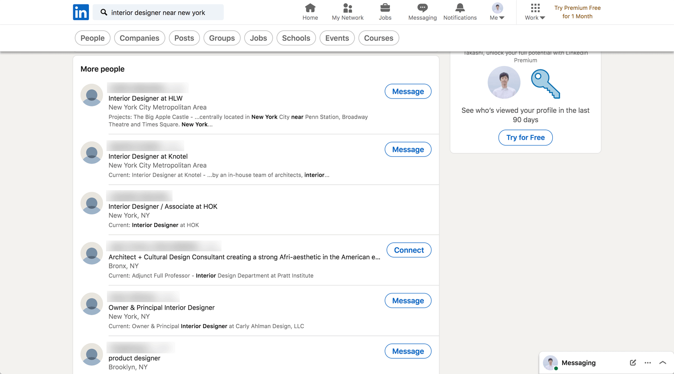Message the Owner & Principal Interior Designer
Viewport: 674px width, 374px height.
pyautogui.click(x=408, y=301)
